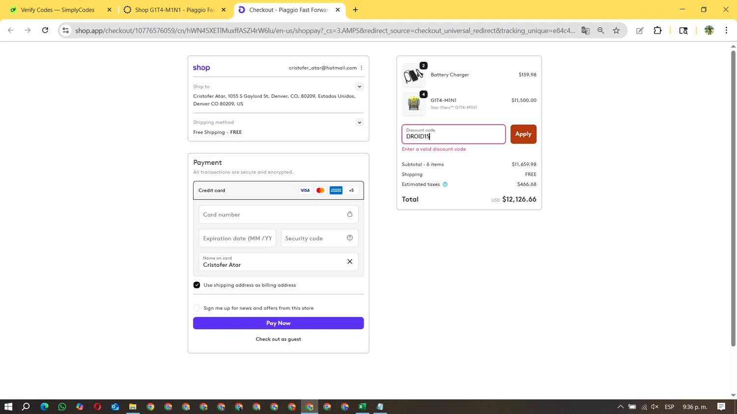Close the Verify Codes — SimplyCodes tab

click(109, 10)
